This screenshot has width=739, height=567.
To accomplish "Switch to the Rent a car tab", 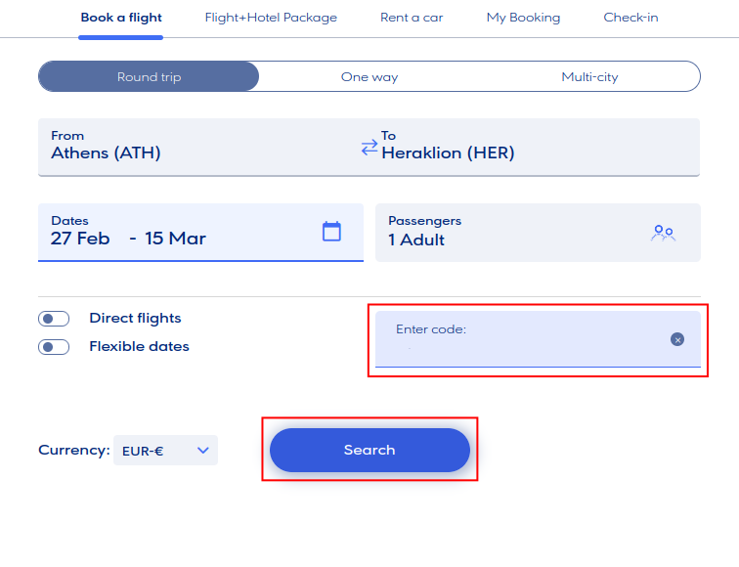I will pyautogui.click(x=412, y=18).
